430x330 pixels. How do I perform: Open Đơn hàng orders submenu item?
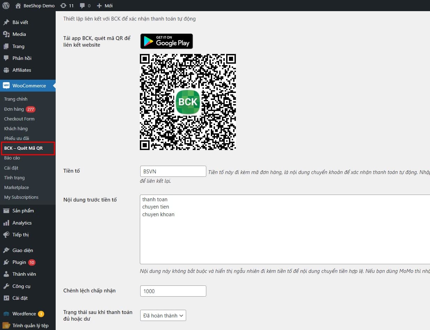(x=14, y=109)
